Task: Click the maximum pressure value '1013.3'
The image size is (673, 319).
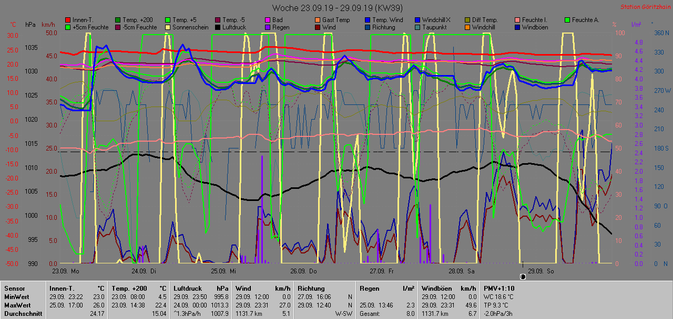Action: 219,305
